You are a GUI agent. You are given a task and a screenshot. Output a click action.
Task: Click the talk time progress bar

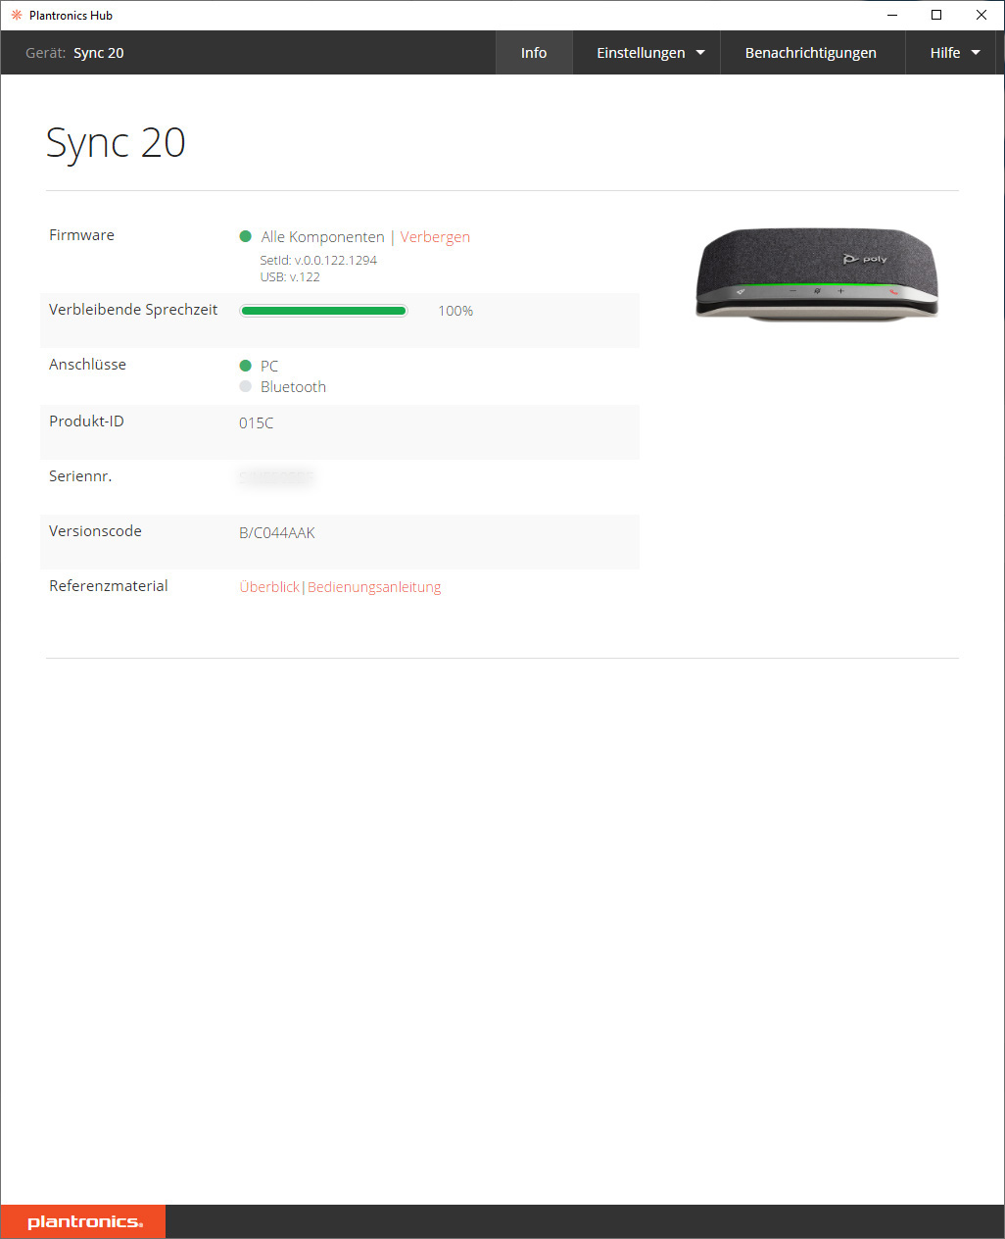tap(323, 311)
